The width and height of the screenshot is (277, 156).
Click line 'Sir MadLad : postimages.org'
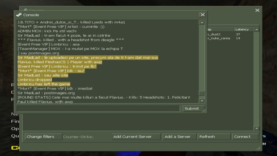pyautogui.click(x=46, y=93)
